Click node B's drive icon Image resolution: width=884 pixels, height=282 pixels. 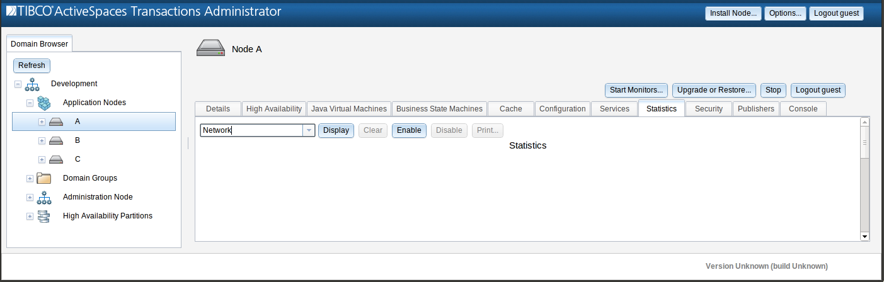(x=56, y=140)
